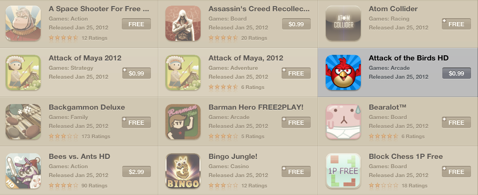The width and height of the screenshot is (478, 195).
Task: Select the pink Bearalot app icon
Action: 343,122
